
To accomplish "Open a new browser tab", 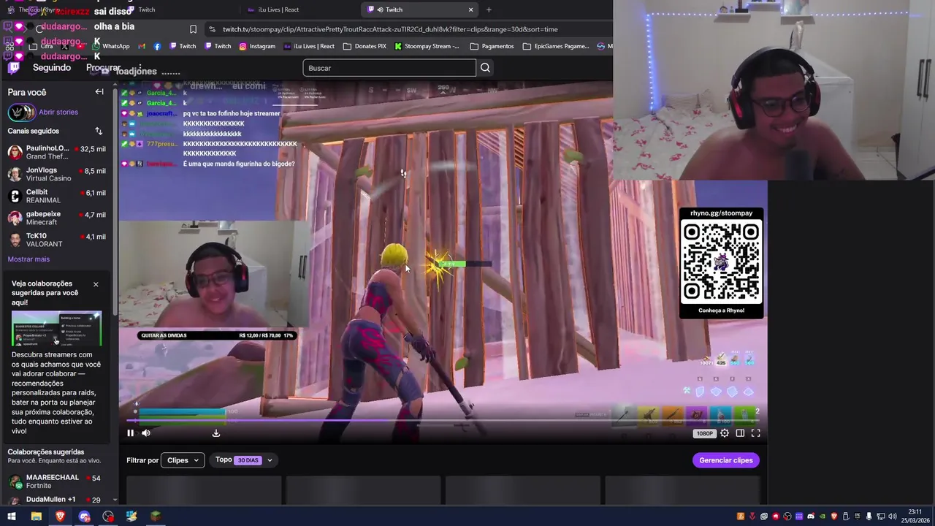I will [x=489, y=9].
